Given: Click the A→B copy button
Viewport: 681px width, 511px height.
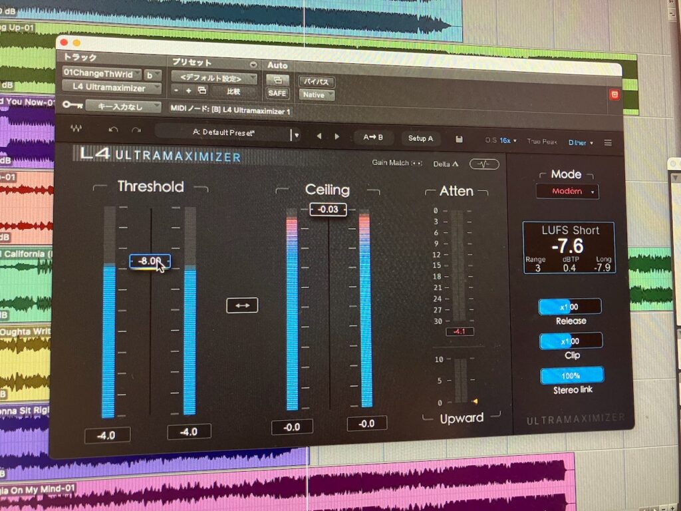Looking at the screenshot, I should click(372, 137).
